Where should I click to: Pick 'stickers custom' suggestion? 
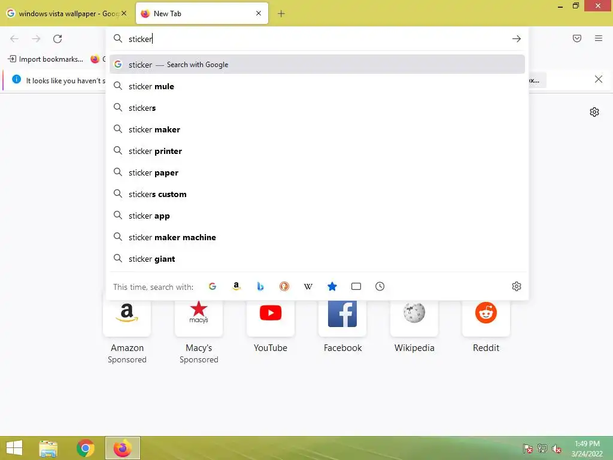click(x=317, y=194)
